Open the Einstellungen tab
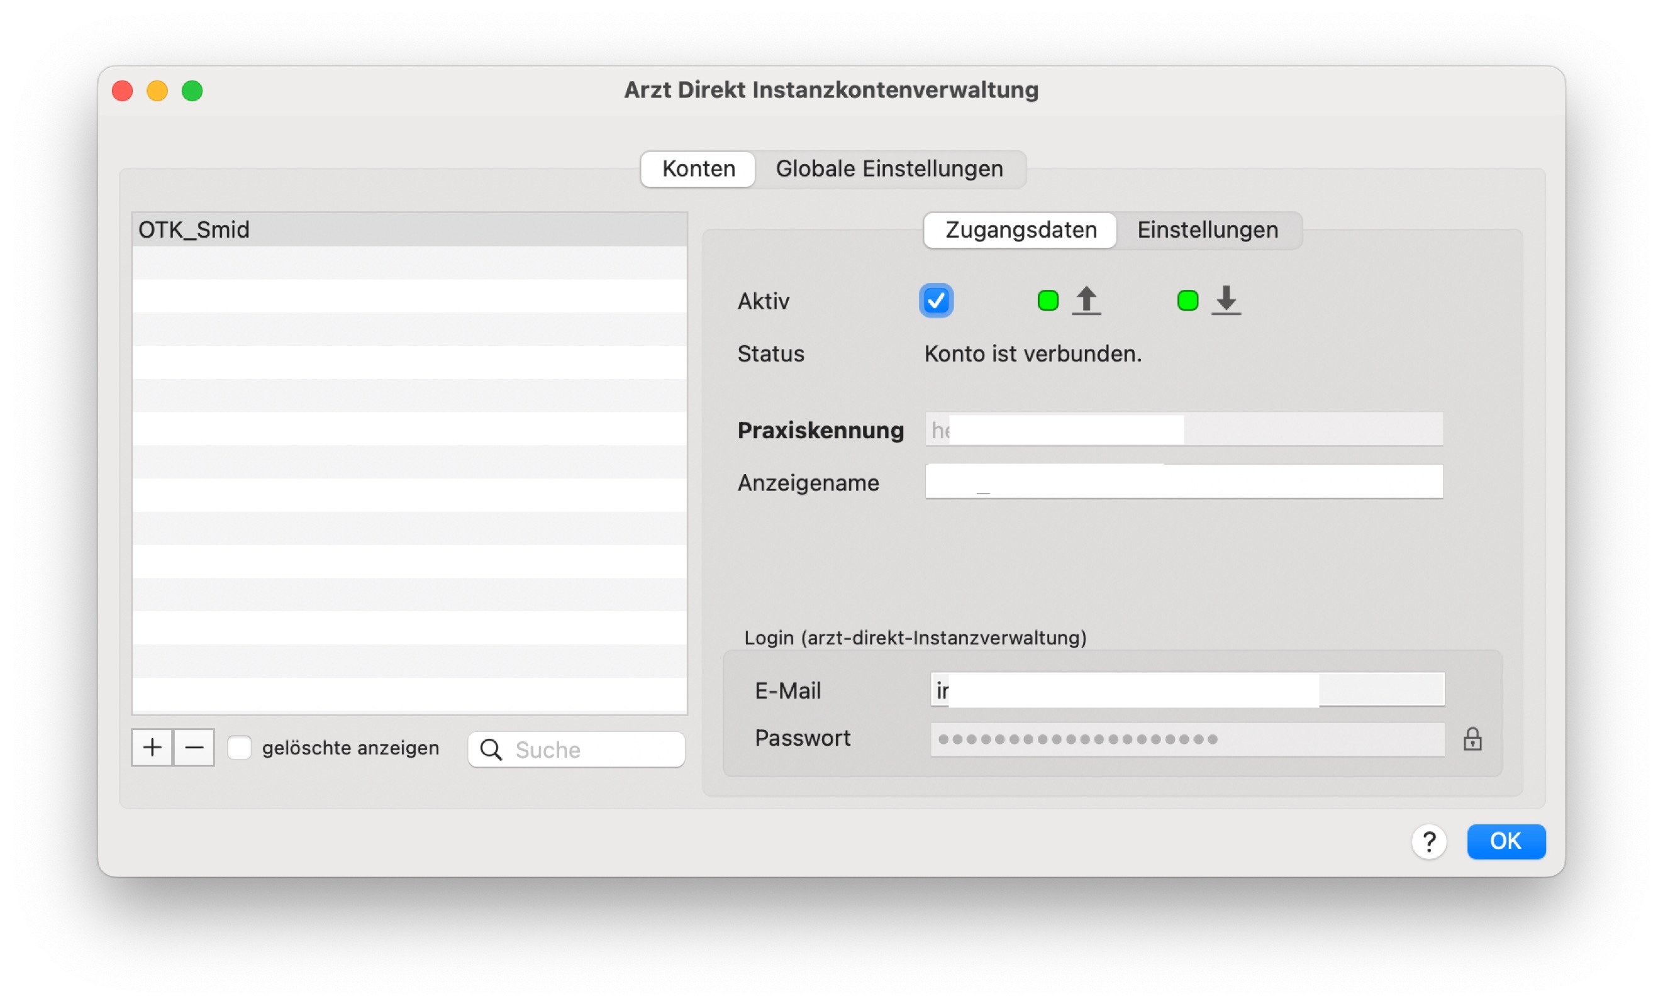Viewport: 1663px width, 1006px height. point(1208,230)
